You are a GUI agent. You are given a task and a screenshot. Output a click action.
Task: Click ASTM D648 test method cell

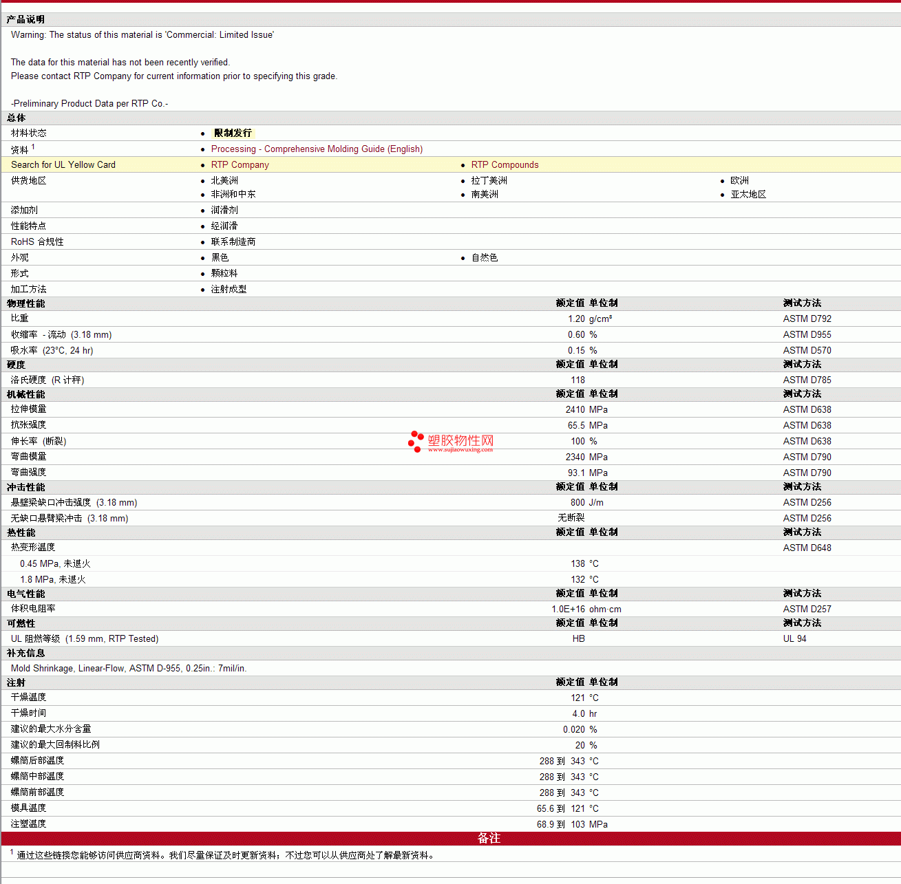[807, 548]
